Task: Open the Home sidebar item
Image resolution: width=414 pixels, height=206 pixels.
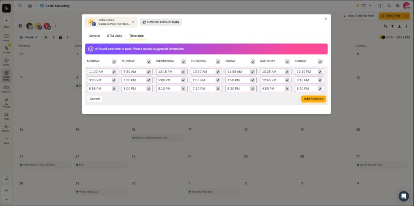Action: click(6, 38)
